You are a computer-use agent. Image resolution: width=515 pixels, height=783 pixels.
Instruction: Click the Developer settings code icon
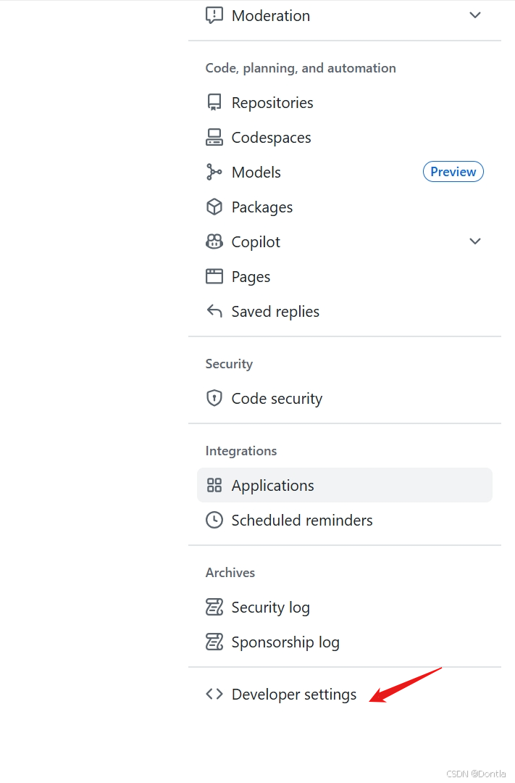pos(214,694)
